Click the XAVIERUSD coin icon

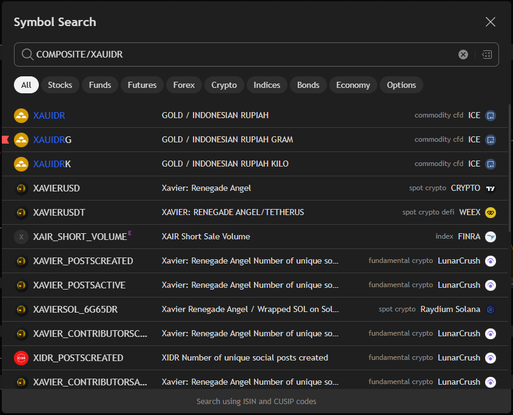[21, 188]
